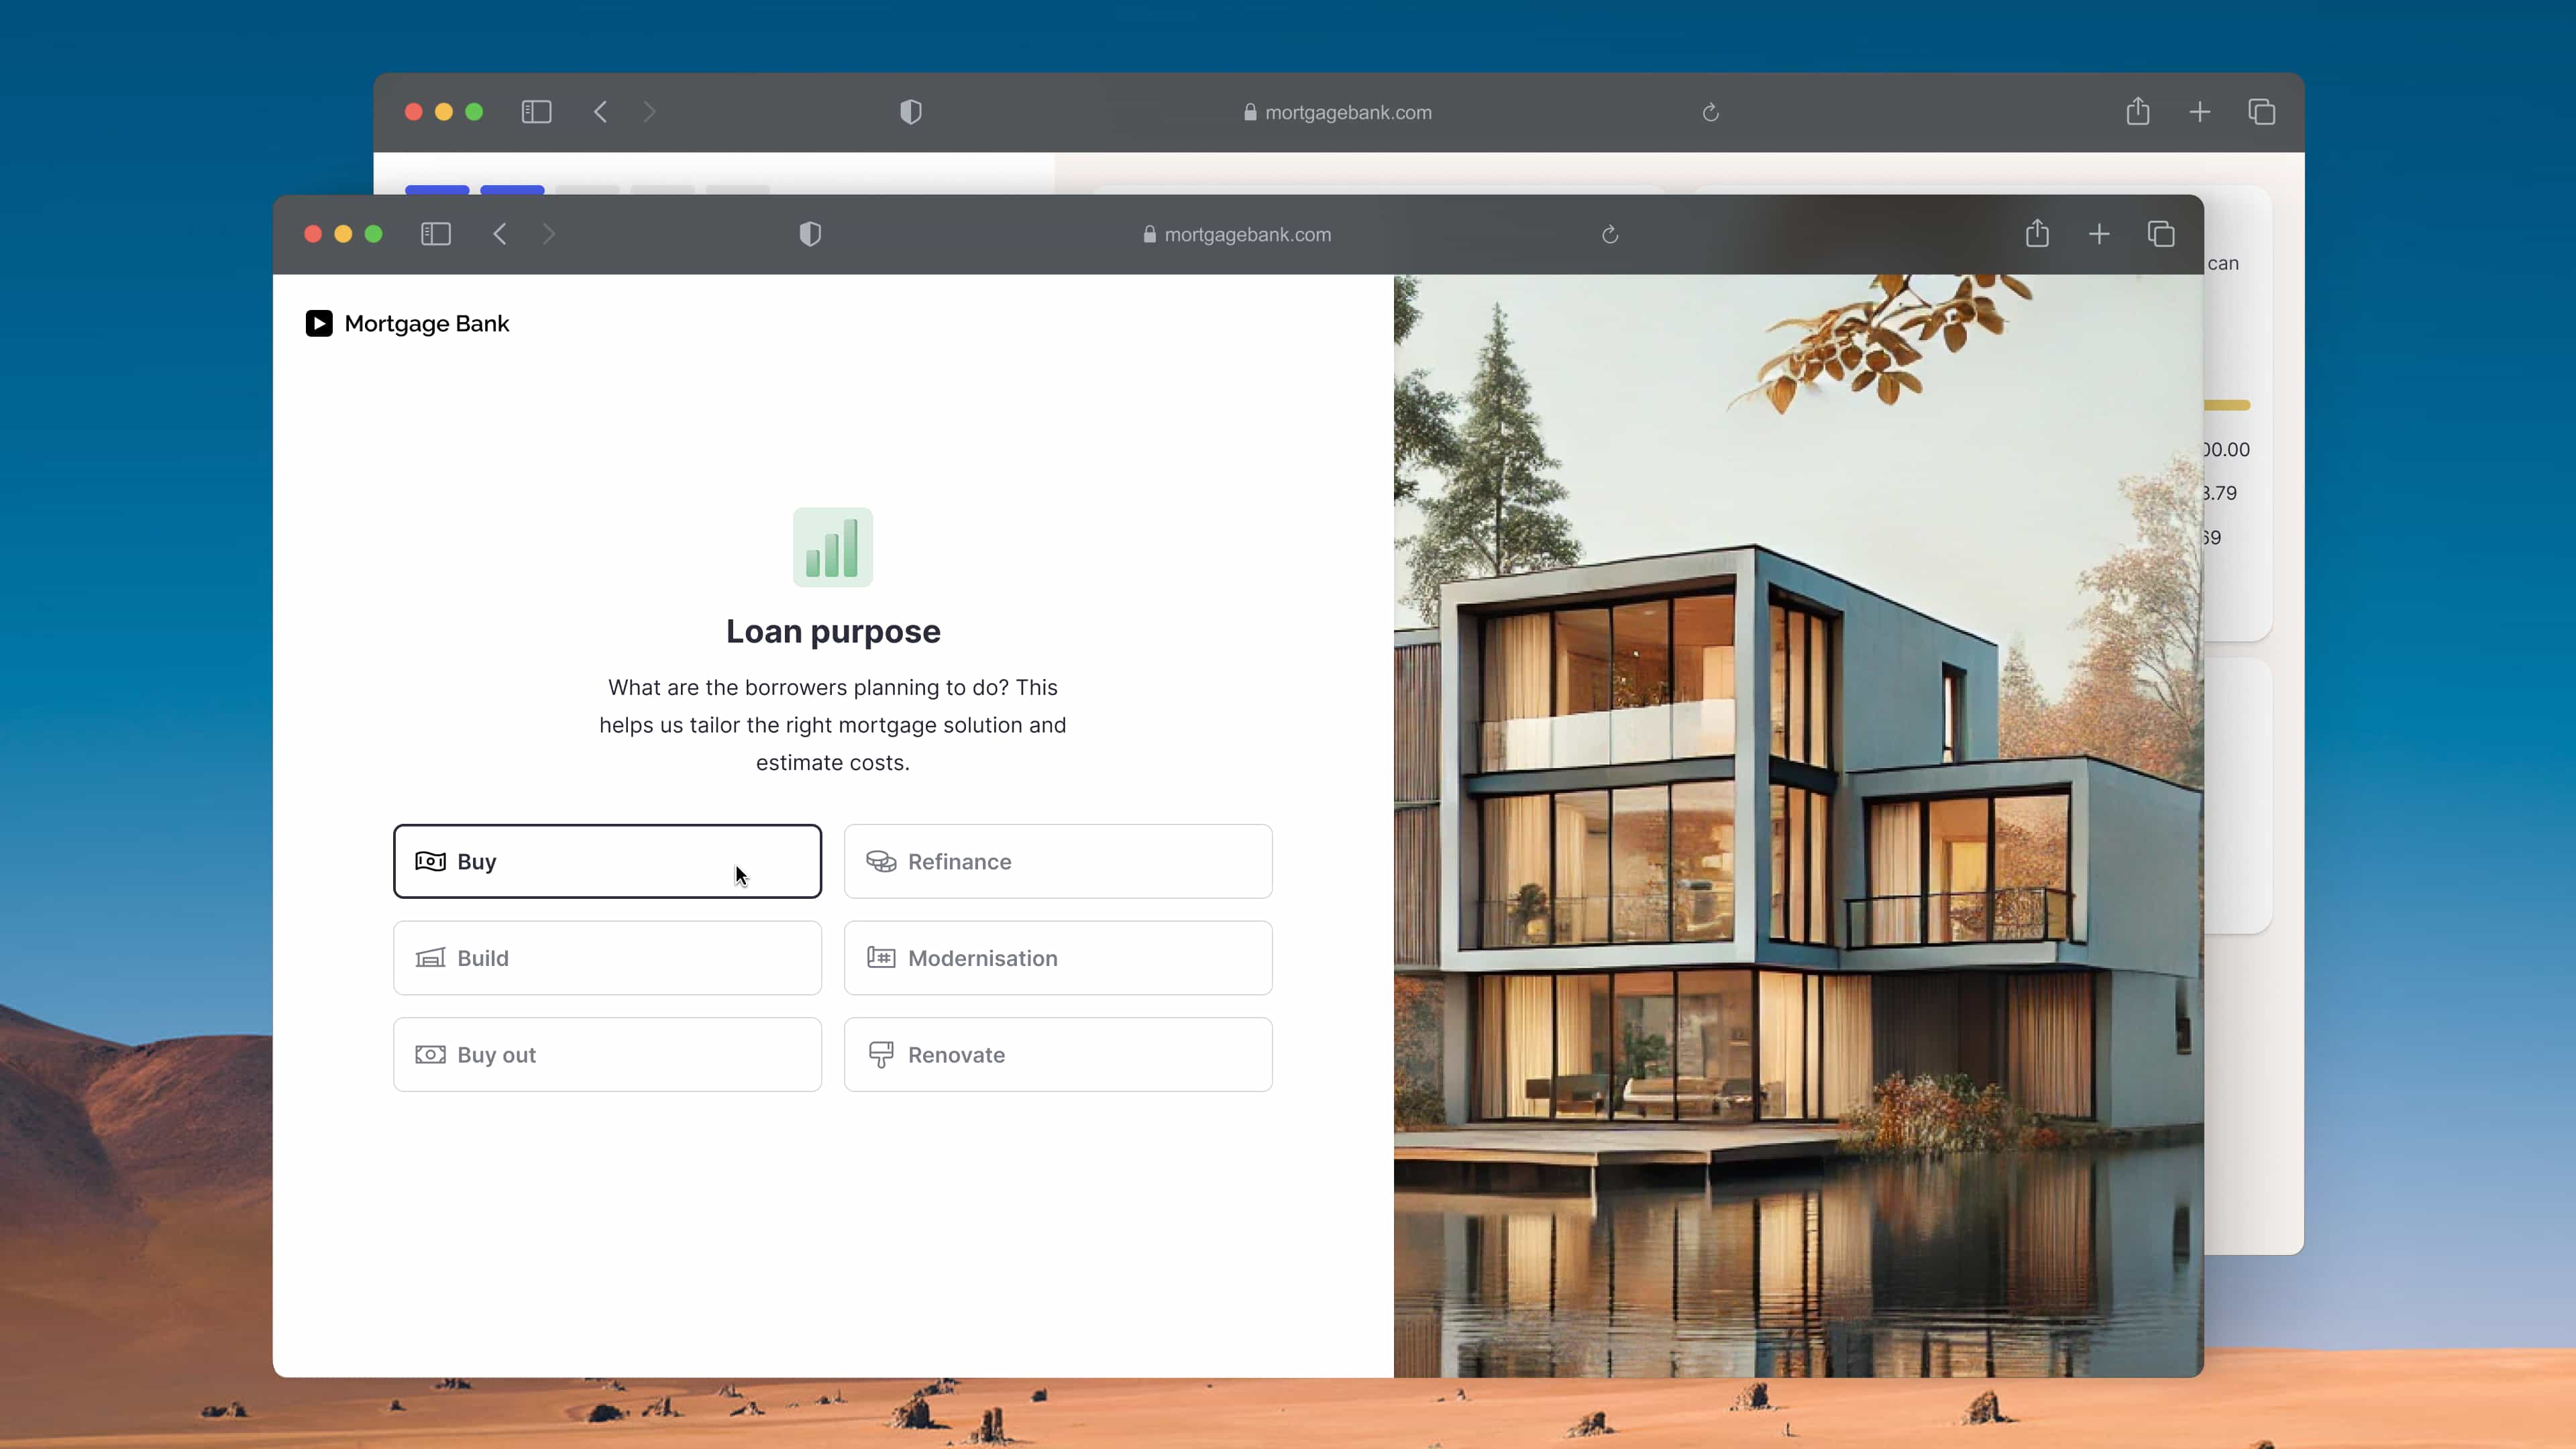Click the sidebar toggle icon in front window
This screenshot has height=1449, width=2576.
[436, 234]
